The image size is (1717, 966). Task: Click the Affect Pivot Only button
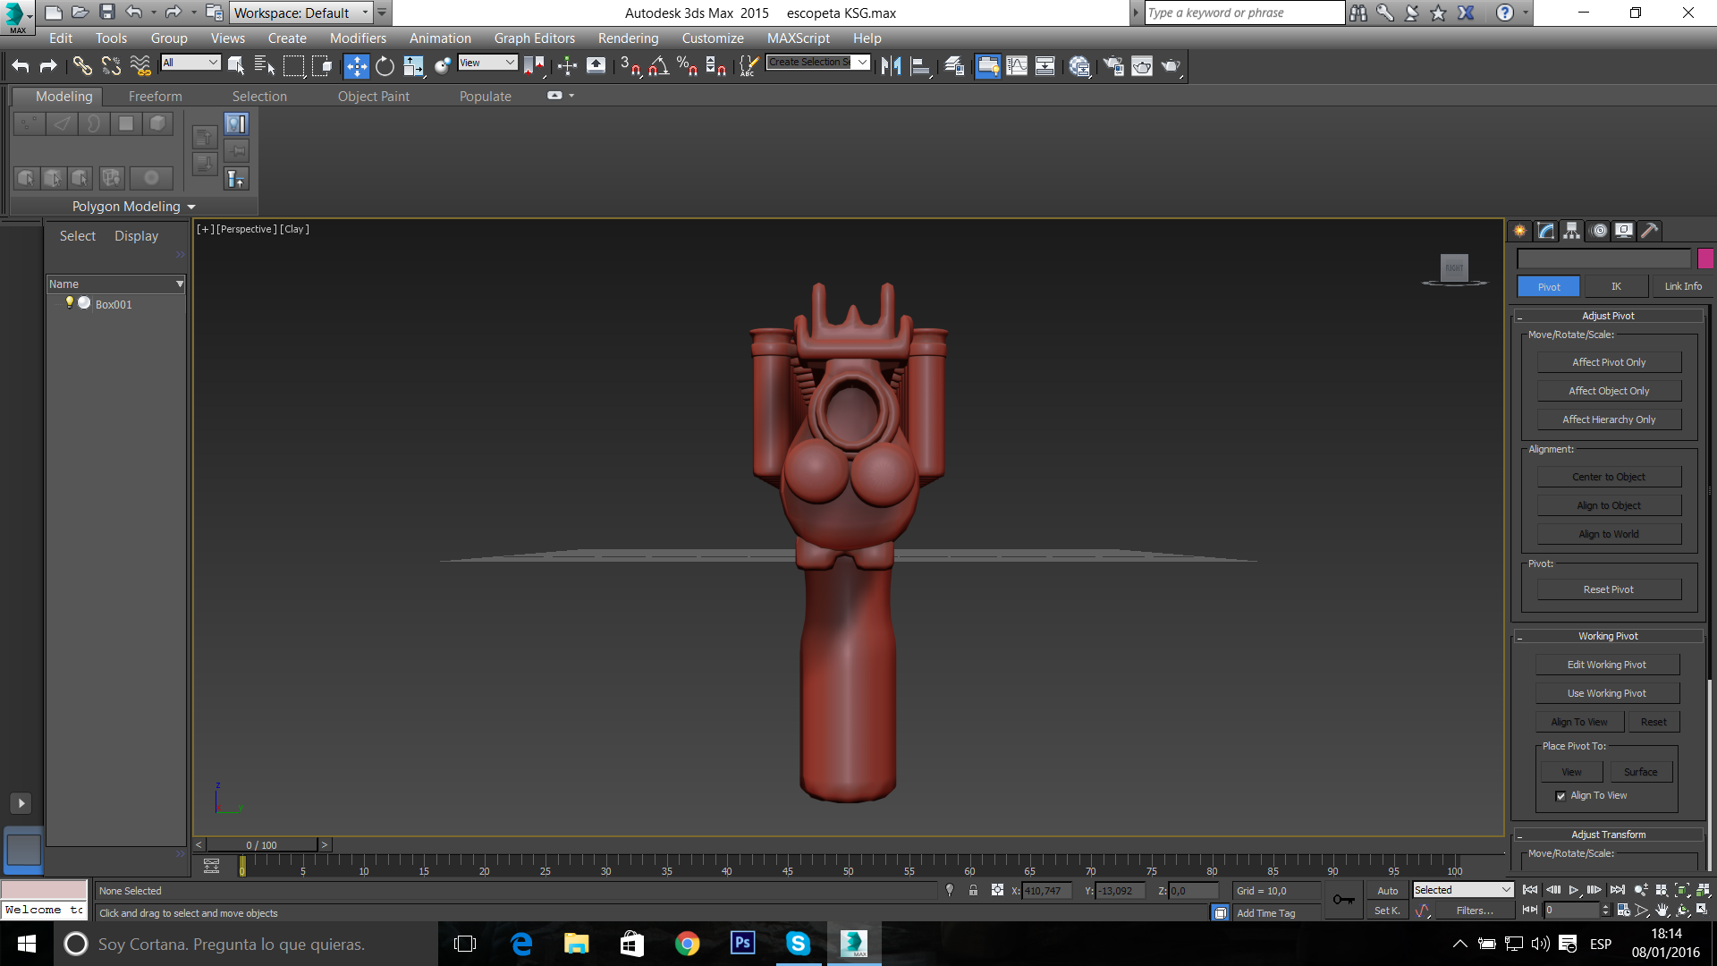(1608, 362)
